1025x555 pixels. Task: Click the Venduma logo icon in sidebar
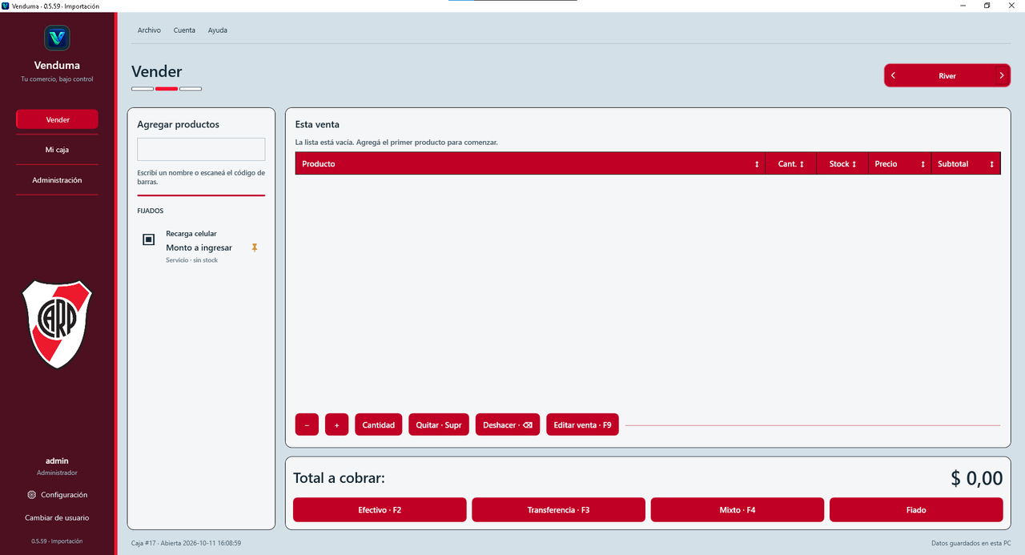click(57, 38)
